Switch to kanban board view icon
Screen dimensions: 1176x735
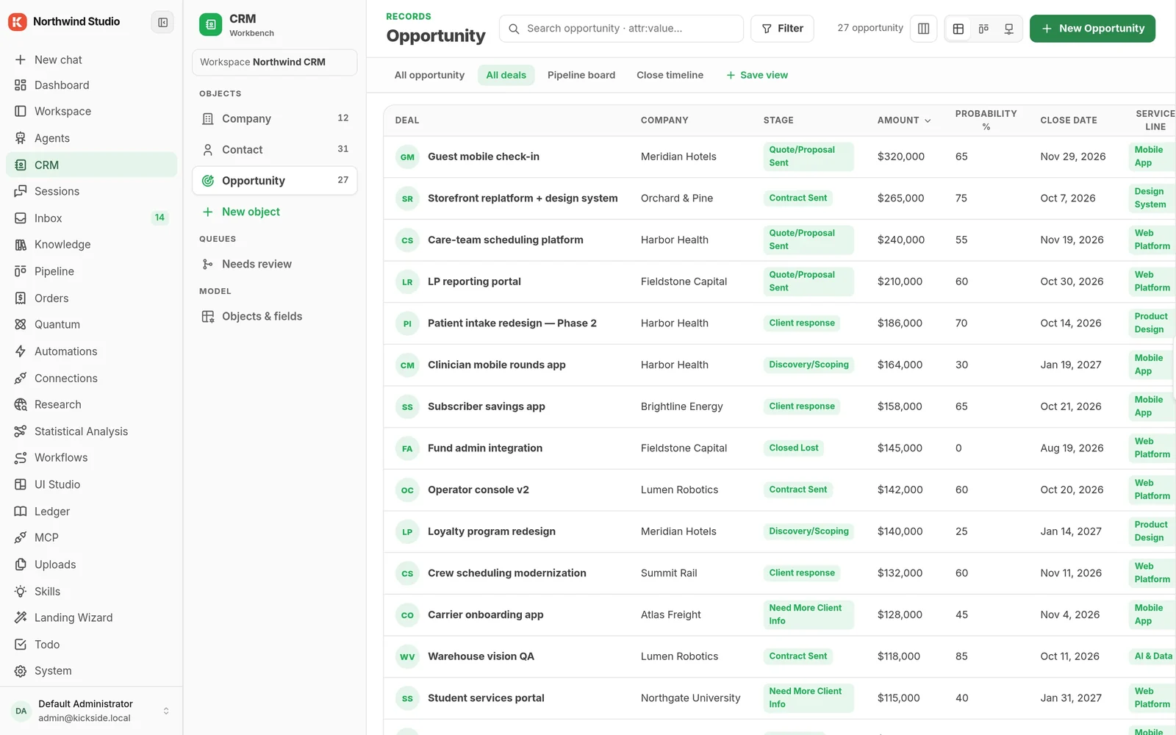pyautogui.click(x=983, y=29)
